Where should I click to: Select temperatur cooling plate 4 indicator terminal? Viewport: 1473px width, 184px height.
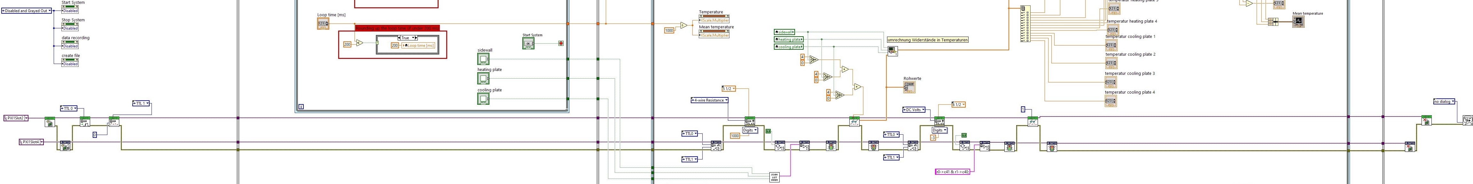1111,100
